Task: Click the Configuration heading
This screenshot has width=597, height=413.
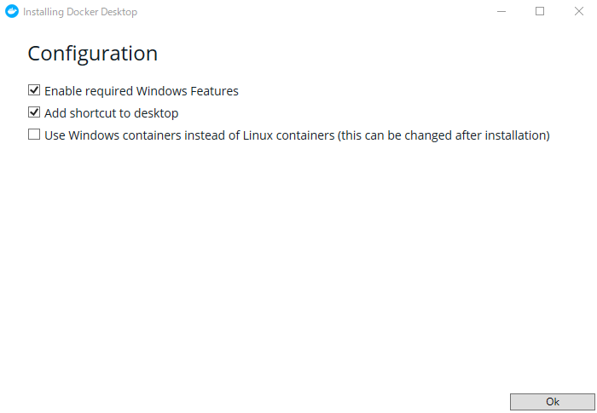Action: pos(92,54)
